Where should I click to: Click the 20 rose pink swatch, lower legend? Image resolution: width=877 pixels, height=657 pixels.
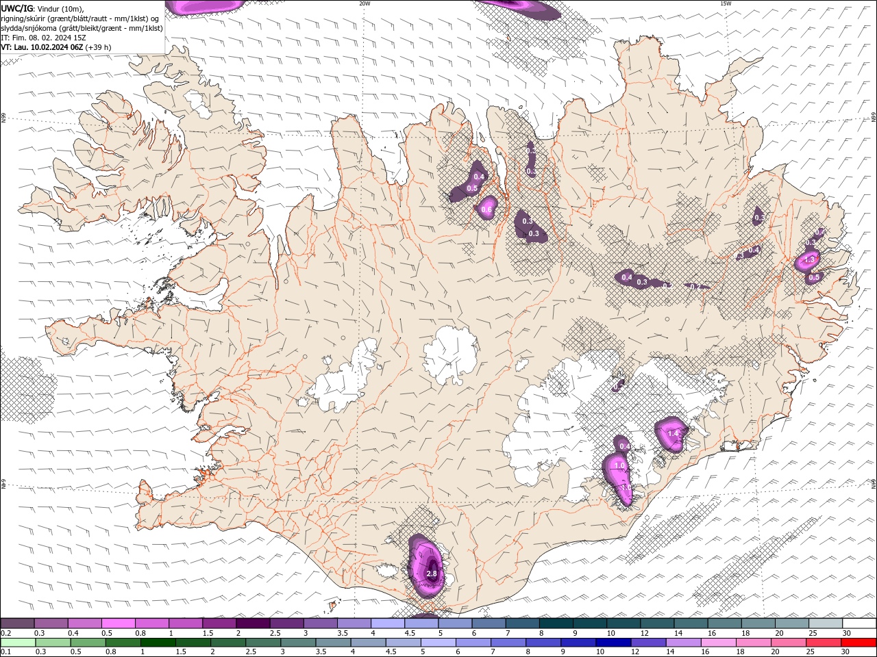click(788, 643)
